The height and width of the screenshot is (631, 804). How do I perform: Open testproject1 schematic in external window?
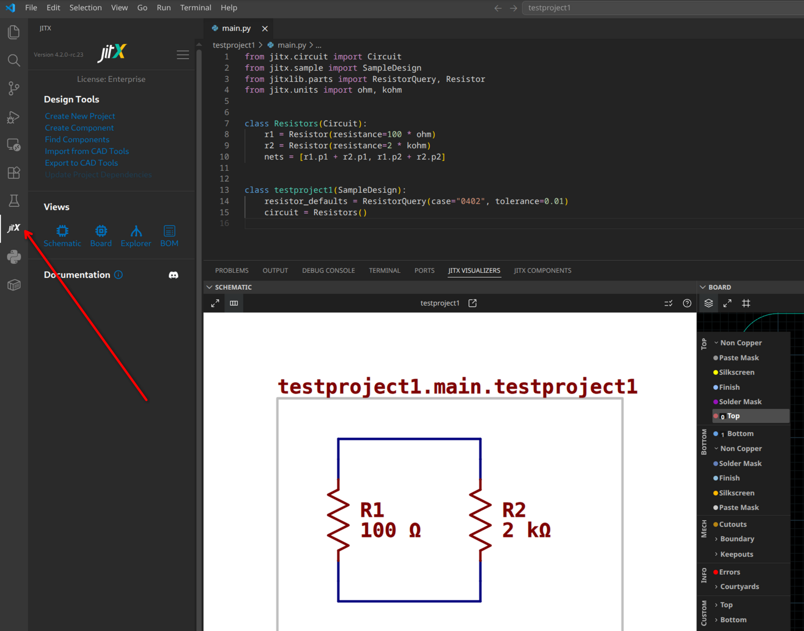(472, 303)
